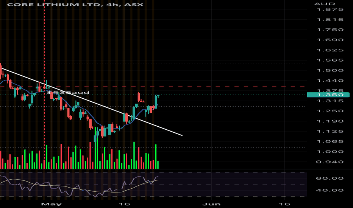Click the Jun date label

point(211,204)
